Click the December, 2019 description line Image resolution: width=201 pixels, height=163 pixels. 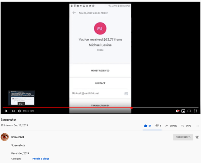(20, 153)
